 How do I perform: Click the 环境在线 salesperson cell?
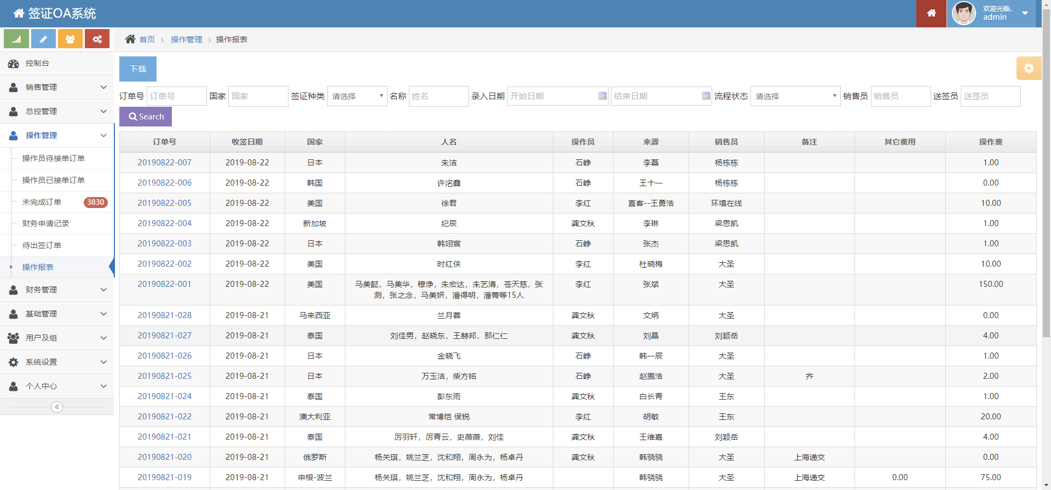(726, 203)
